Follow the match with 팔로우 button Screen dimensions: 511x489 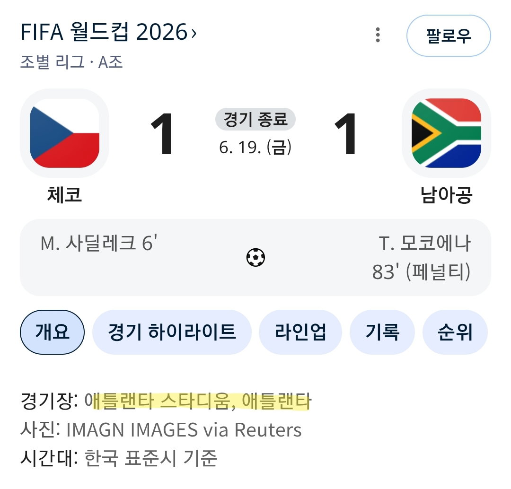[x=449, y=35]
